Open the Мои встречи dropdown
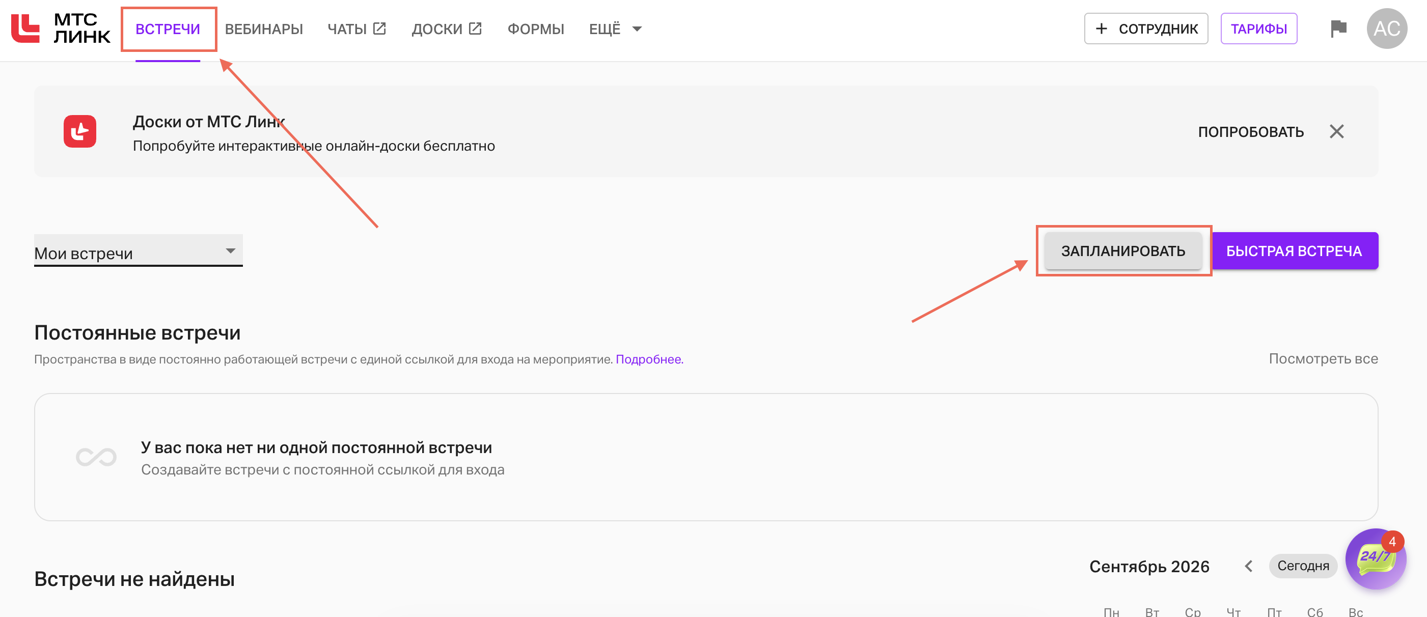 point(139,251)
